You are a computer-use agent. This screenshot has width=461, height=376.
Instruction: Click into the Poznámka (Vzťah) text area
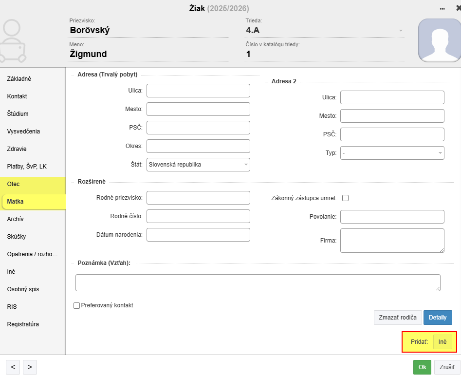258,282
